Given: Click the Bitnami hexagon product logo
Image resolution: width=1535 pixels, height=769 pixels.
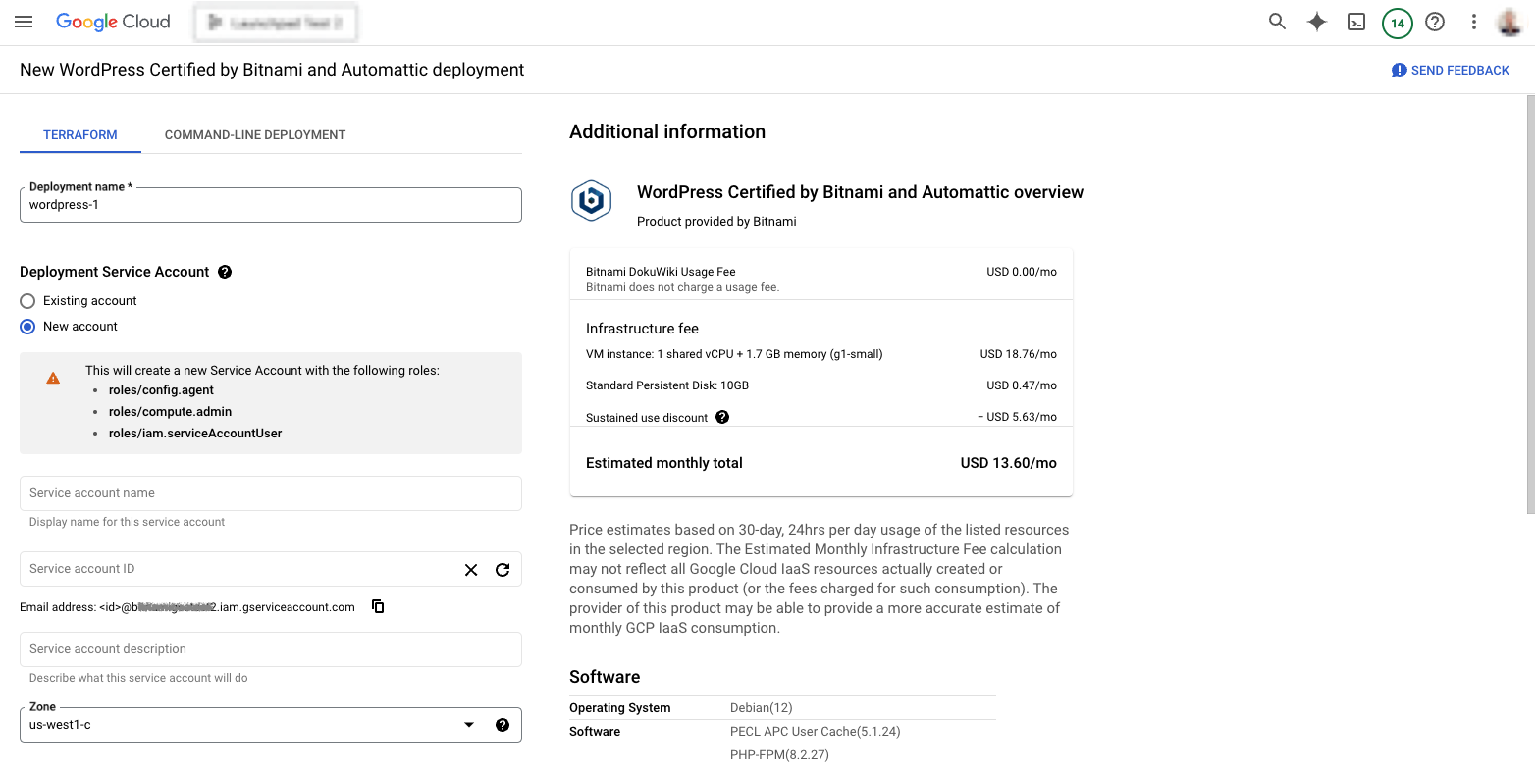Looking at the screenshot, I should pyautogui.click(x=592, y=201).
